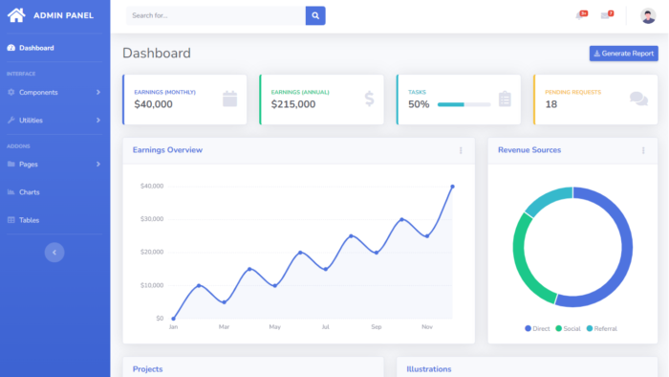This screenshot has width=669, height=377.
Task: Click the calendar icon on Monthly Earnings card
Action: tap(229, 100)
